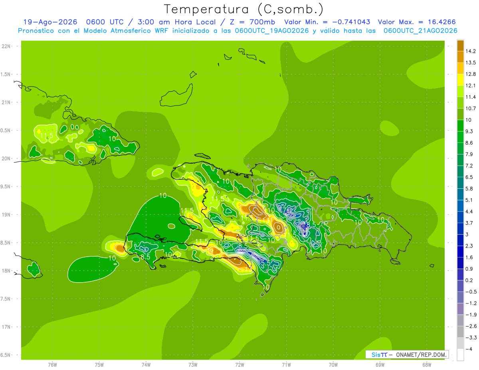
Task: Click the "72W" longitude axis label
Action: [239, 364]
